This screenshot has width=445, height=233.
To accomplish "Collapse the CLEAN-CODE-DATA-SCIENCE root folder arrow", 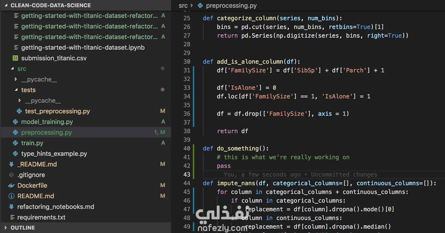I will (x=6, y=5).
